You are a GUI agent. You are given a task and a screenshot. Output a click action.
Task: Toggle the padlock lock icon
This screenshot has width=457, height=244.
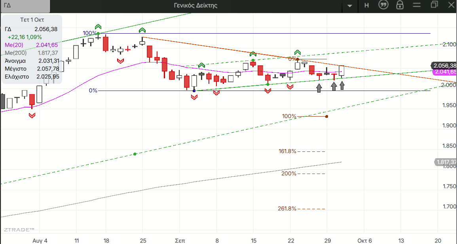(x=400, y=5)
